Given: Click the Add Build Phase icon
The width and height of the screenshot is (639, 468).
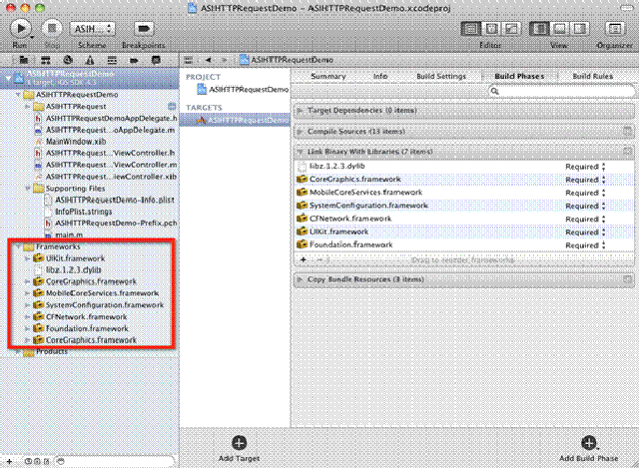Looking at the screenshot, I should point(588,442).
